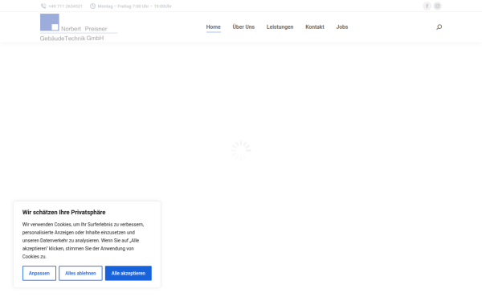Open the Jobs page

[342, 27]
